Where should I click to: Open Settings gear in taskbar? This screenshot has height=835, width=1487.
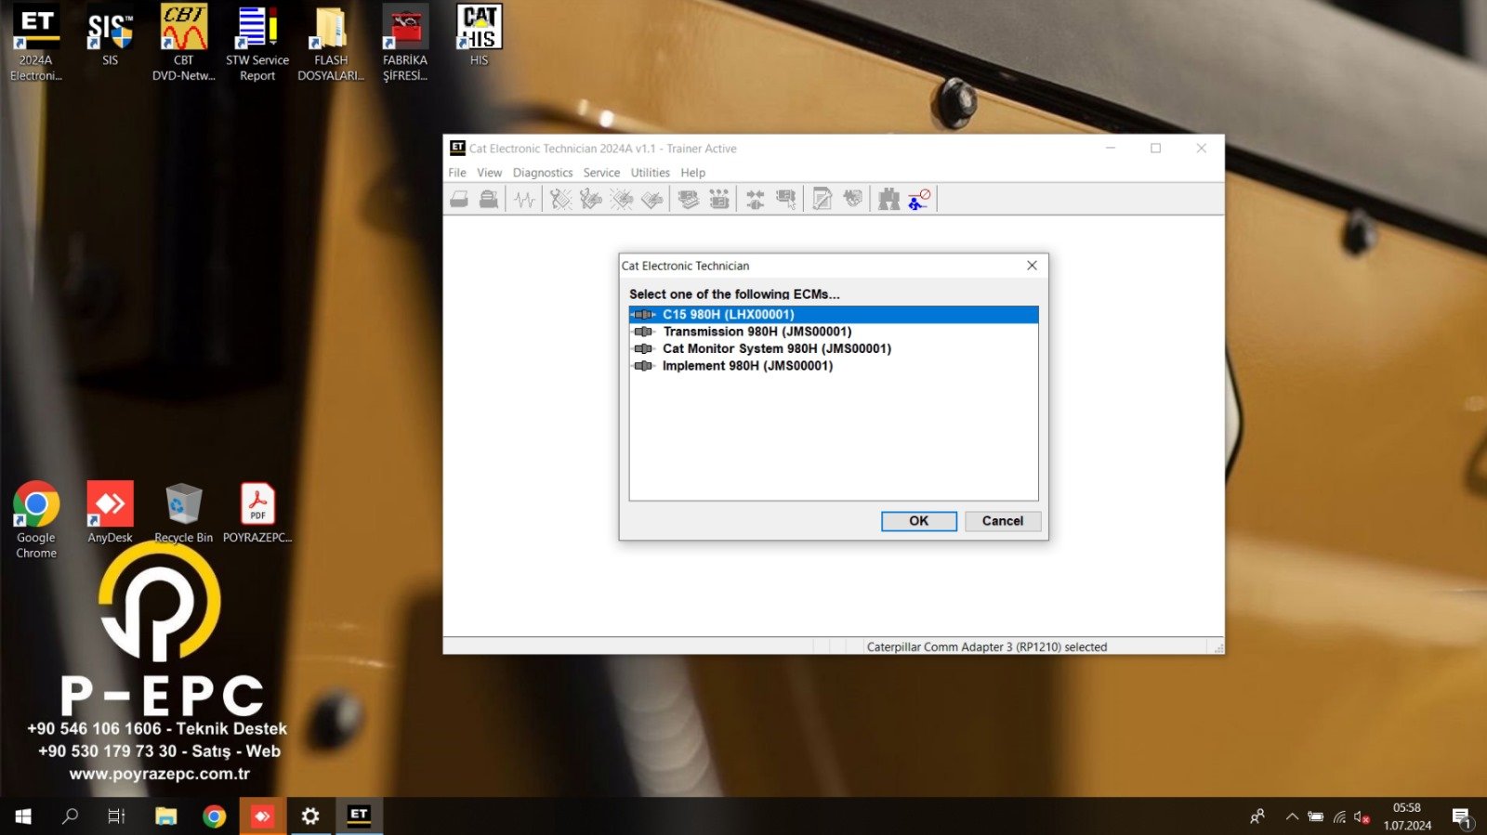tap(310, 816)
